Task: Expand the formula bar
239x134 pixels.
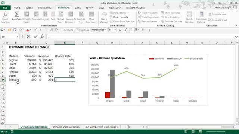Action: [x=236, y=36]
